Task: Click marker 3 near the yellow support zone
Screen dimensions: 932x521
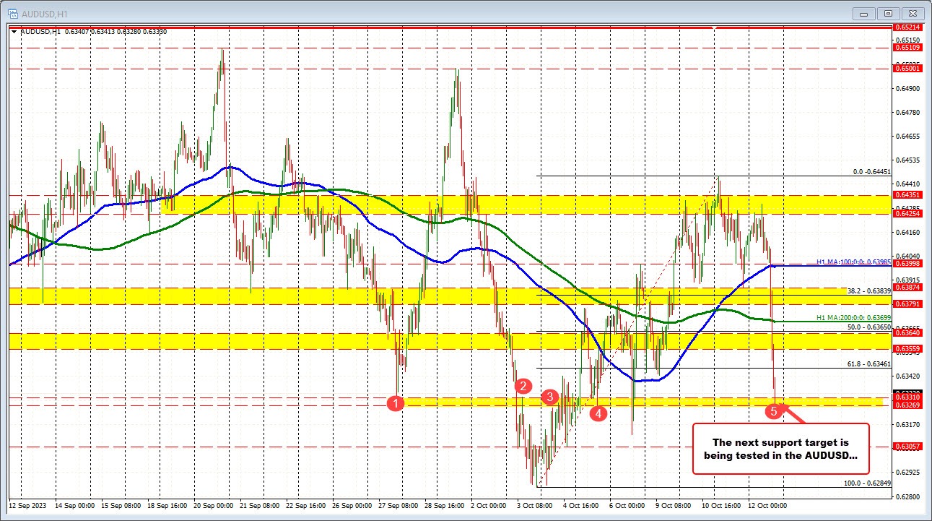Action: click(x=550, y=397)
